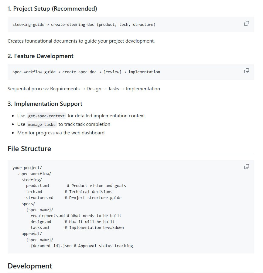Click the product.md line in file tree
The image size is (263, 273).
tap(37, 186)
